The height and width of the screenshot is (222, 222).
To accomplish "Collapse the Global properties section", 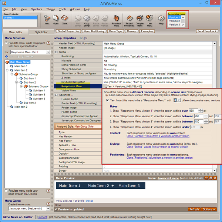I will [56, 52].
